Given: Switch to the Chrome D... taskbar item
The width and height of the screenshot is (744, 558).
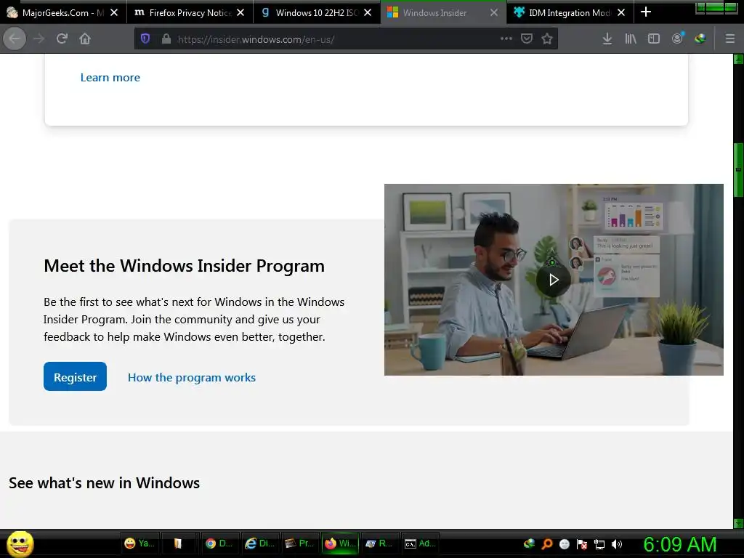Looking at the screenshot, I should (x=219, y=543).
